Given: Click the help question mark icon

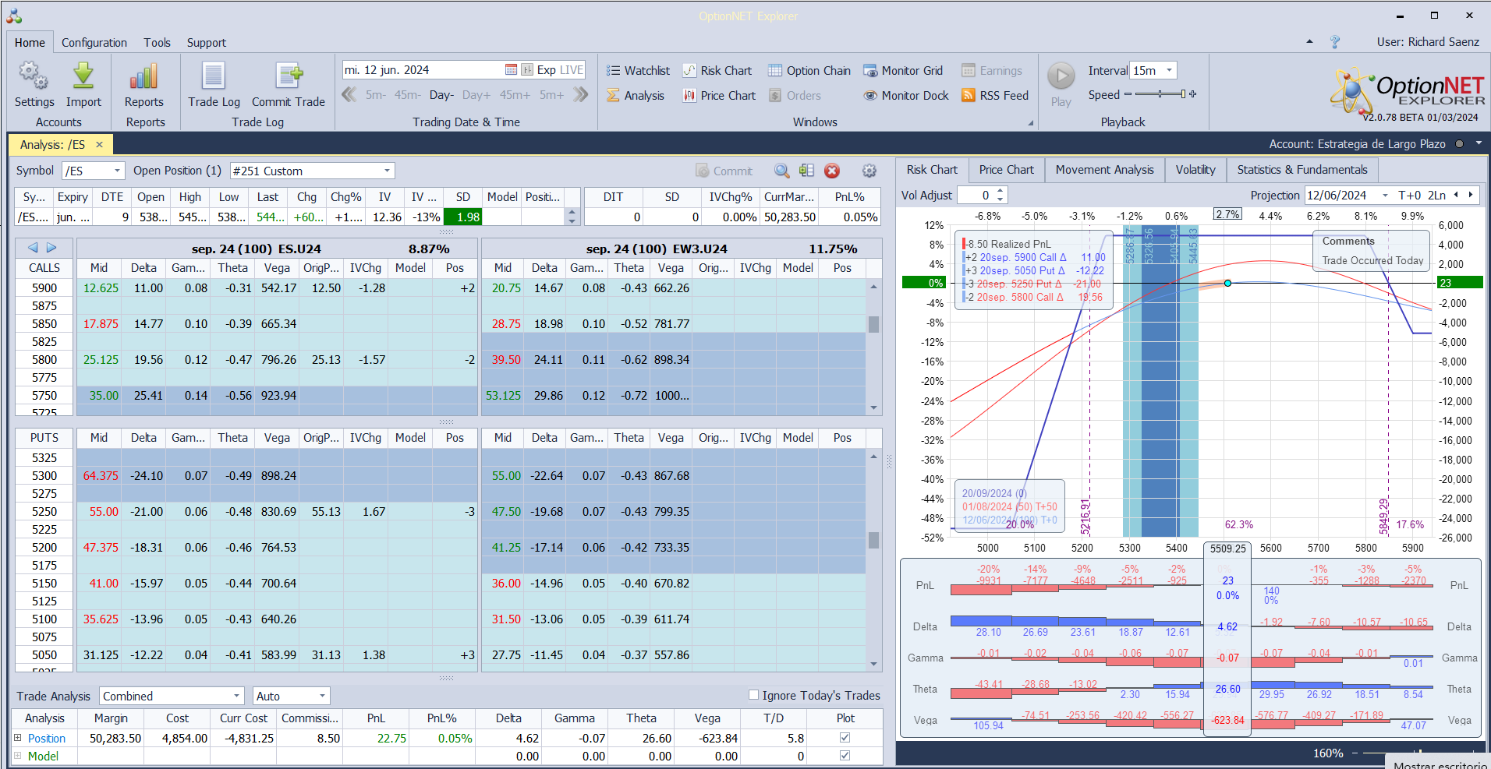Looking at the screenshot, I should click(1335, 42).
